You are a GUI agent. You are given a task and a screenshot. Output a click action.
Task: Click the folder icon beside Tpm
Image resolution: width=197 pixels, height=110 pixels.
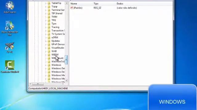(x=49, y=24)
